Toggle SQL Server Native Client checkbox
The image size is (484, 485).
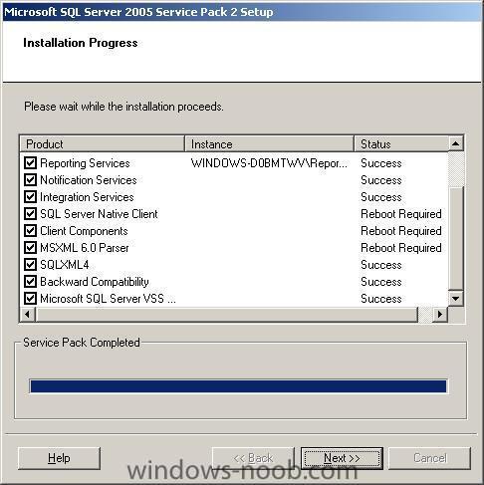[30, 214]
